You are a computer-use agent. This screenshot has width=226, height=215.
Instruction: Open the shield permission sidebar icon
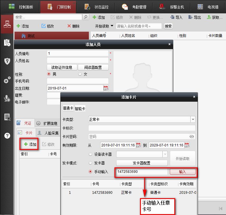7,61
